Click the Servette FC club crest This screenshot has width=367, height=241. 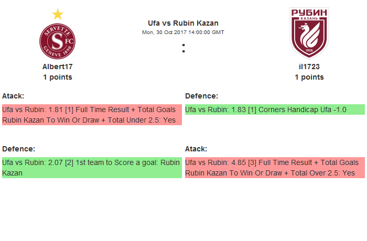58,41
